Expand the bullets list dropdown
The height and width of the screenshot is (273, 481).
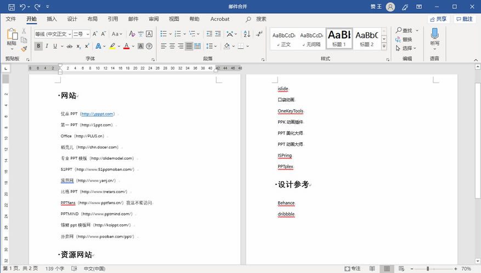(x=170, y=34)
